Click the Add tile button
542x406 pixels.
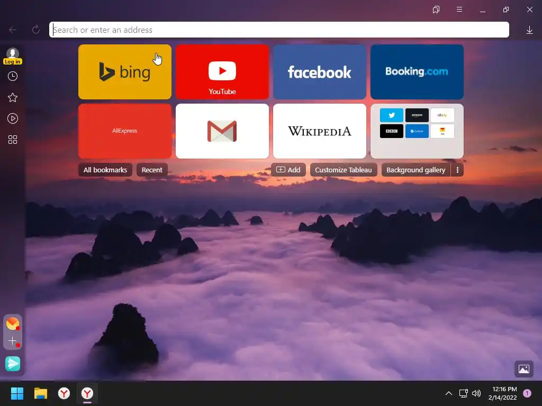288,170
